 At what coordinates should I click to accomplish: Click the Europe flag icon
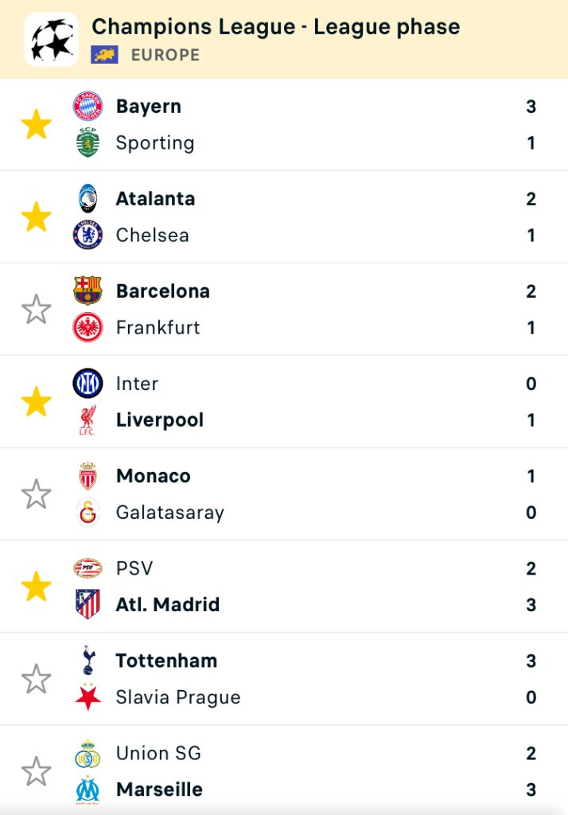[105, 55]
